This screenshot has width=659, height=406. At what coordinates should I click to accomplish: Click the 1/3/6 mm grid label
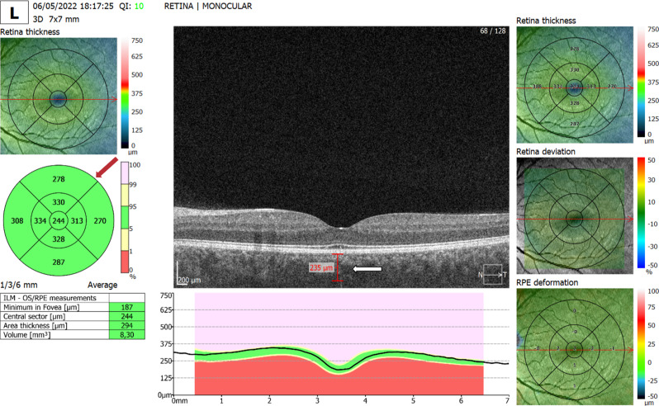point(19,285)
